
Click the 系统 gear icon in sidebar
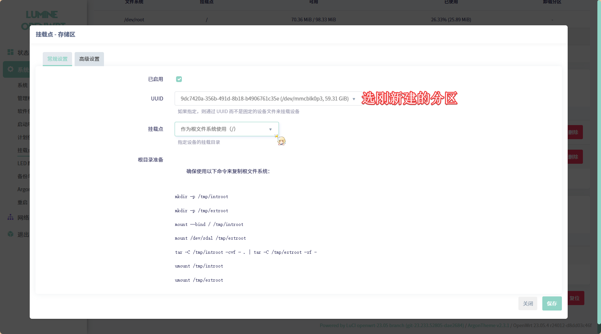(11, 69)
